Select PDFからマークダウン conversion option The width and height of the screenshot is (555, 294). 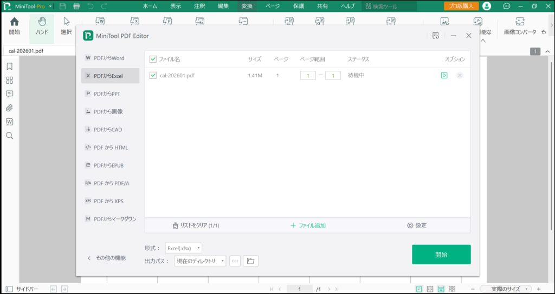coord(110,219)
